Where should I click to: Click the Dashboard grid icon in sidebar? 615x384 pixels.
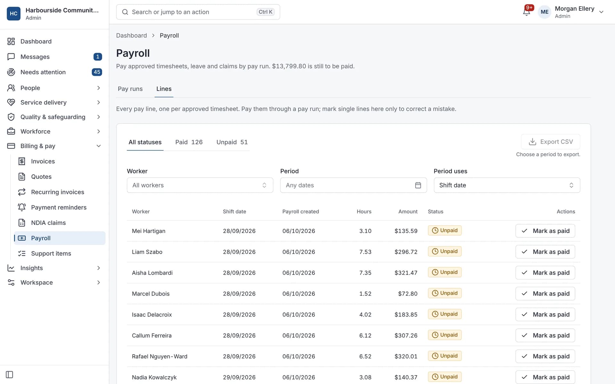point(11,41)
